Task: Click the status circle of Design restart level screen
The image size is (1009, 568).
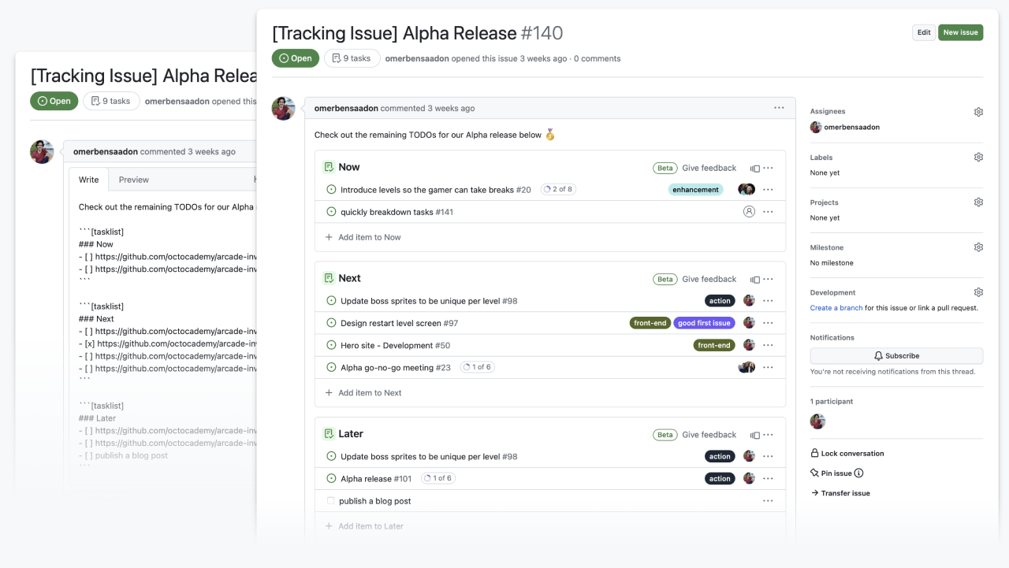Action: click(x=331, y=323)
